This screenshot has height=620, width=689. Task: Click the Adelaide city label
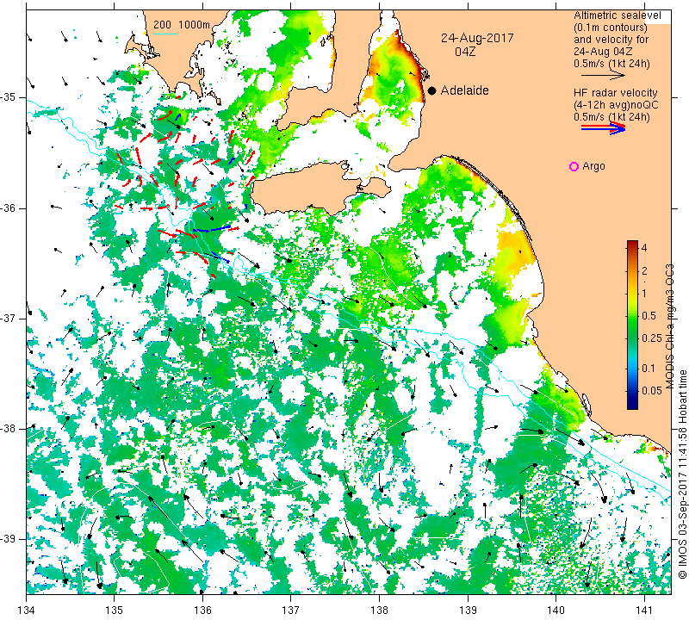click(464, 90)
